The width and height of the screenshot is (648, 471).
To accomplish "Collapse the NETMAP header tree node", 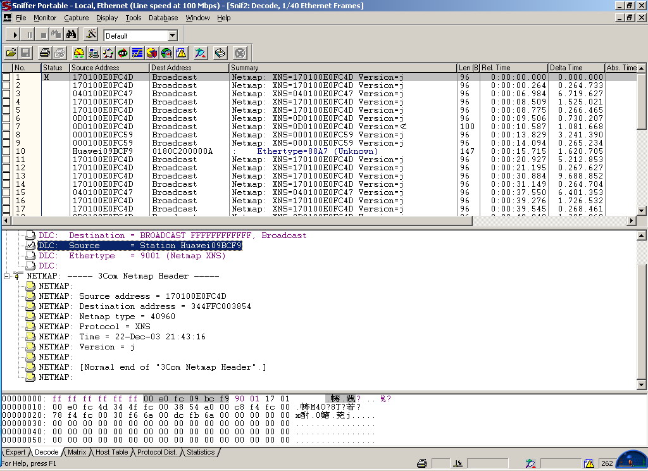I will pyautogui.click(x=6, y=276).
